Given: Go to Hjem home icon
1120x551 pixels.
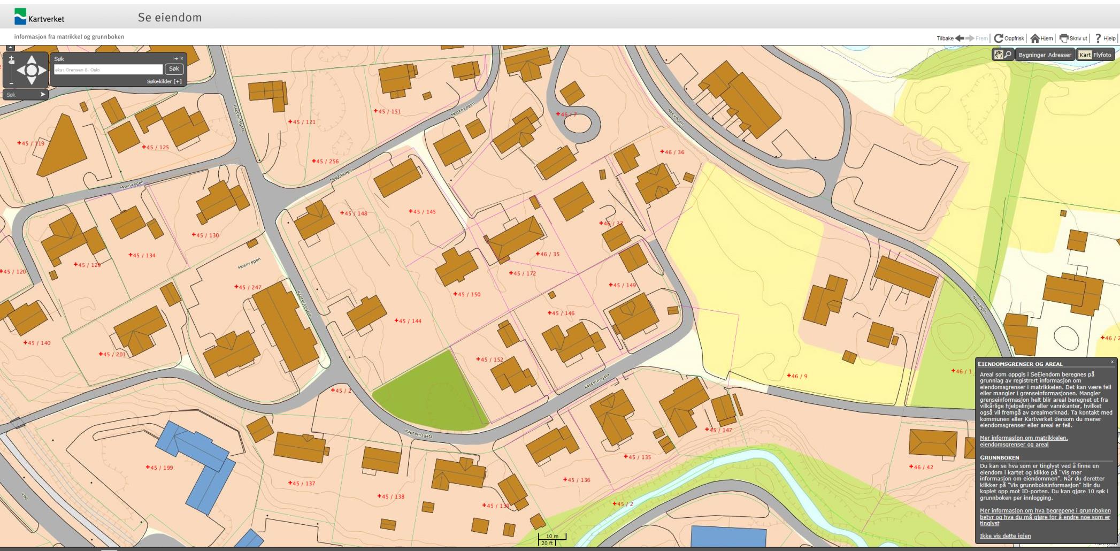Looking at the screenshot, I should coord(1035,39).
